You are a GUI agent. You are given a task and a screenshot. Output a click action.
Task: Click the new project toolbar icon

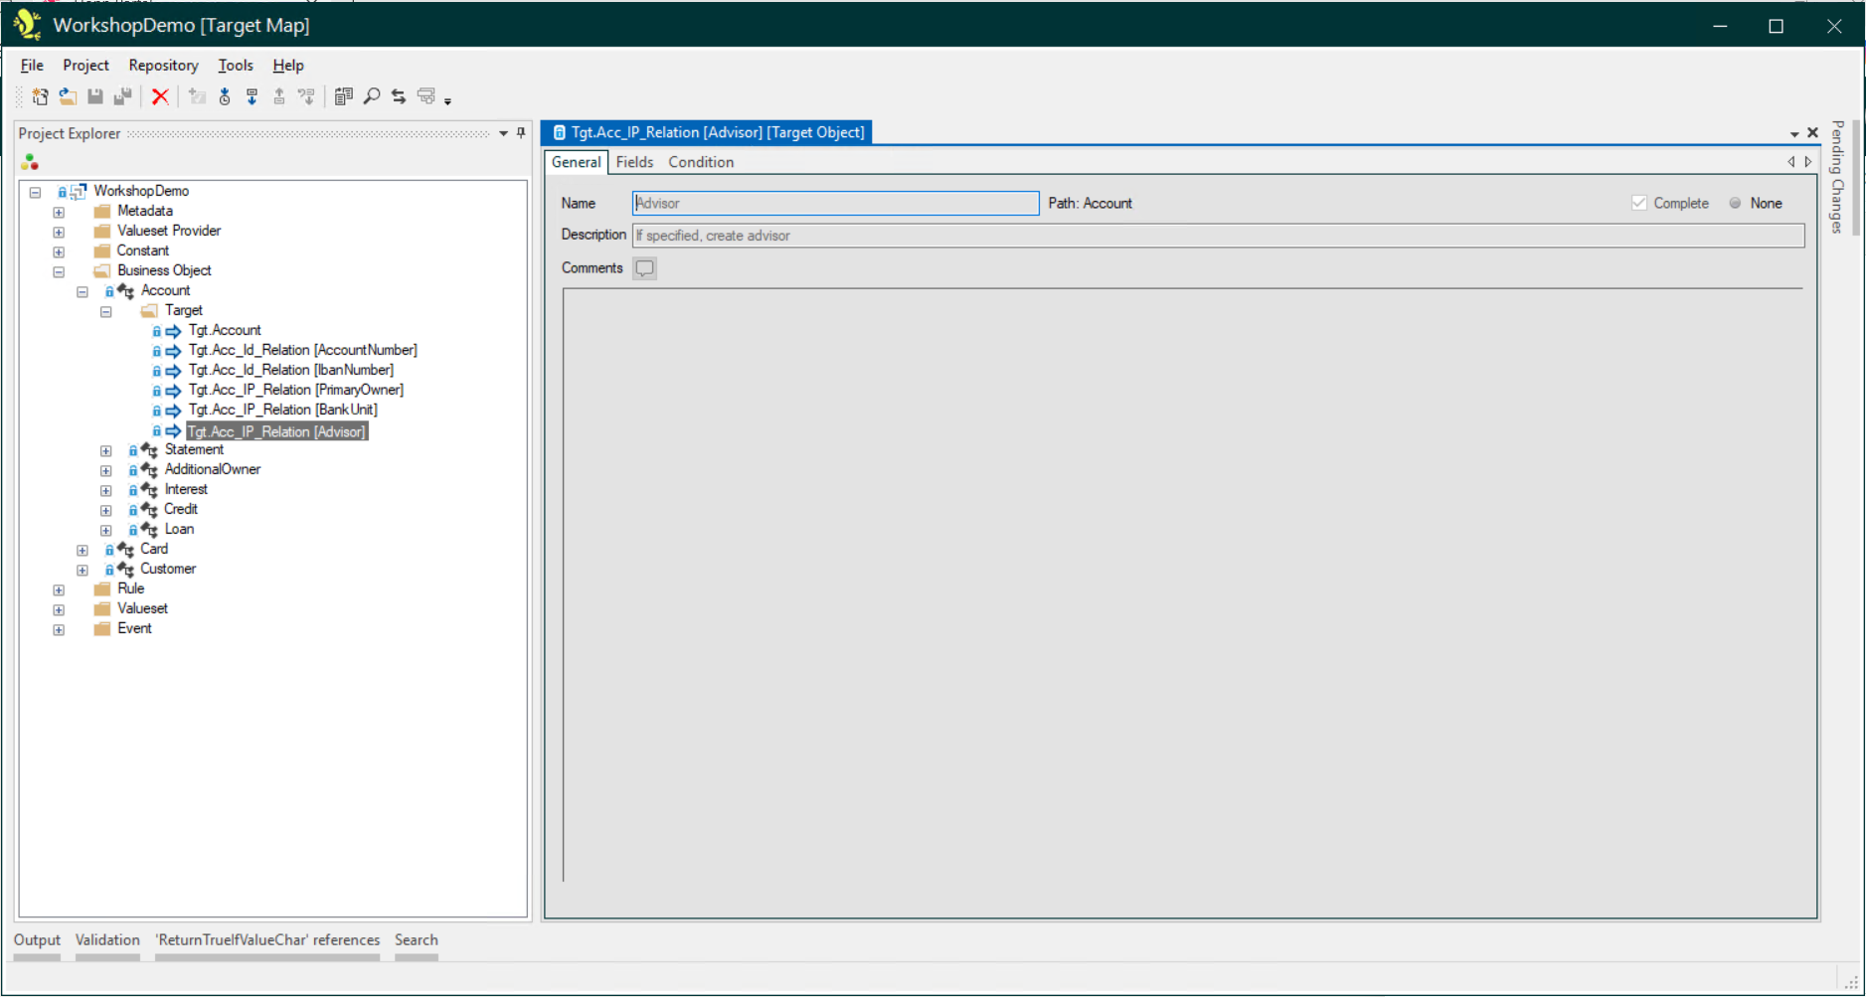[40, 96]
